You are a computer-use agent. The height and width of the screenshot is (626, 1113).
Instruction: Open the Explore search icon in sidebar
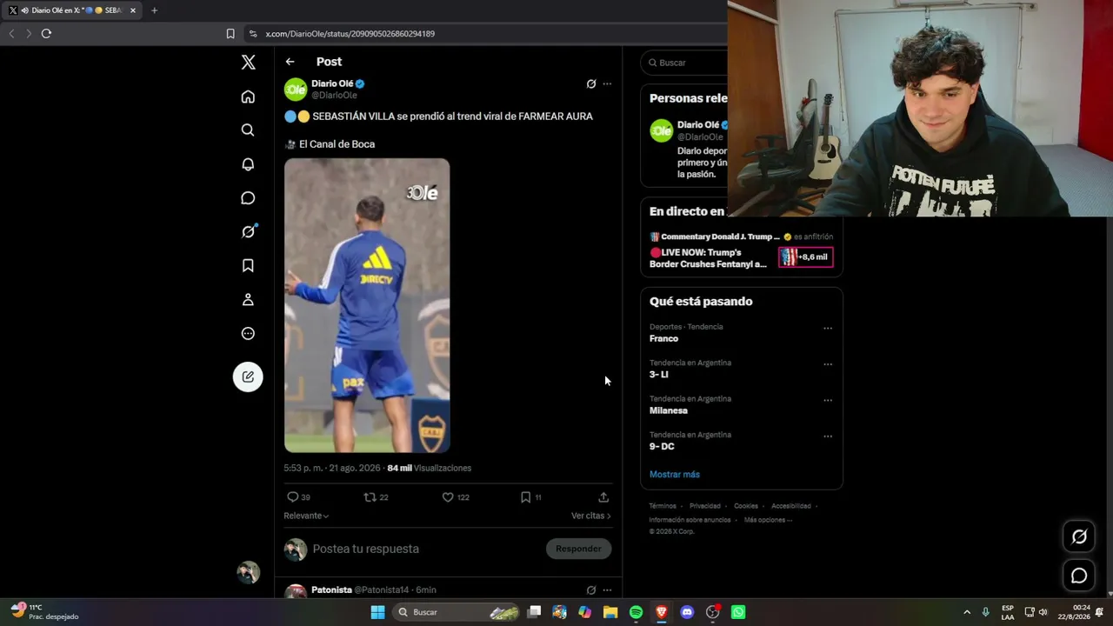click(x=248, y=130)
